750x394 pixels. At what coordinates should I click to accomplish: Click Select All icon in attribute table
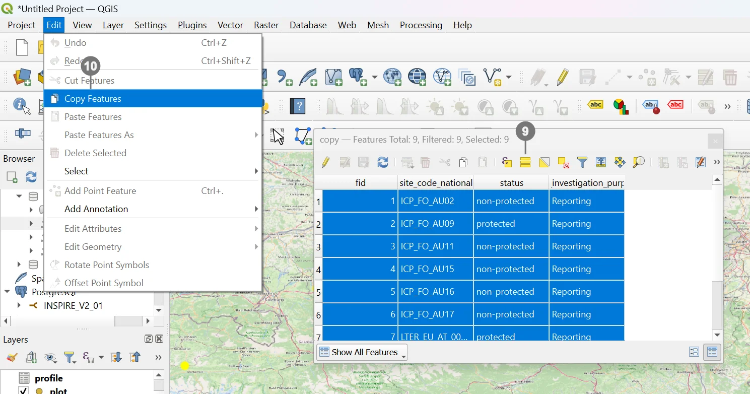click(525, 162)
